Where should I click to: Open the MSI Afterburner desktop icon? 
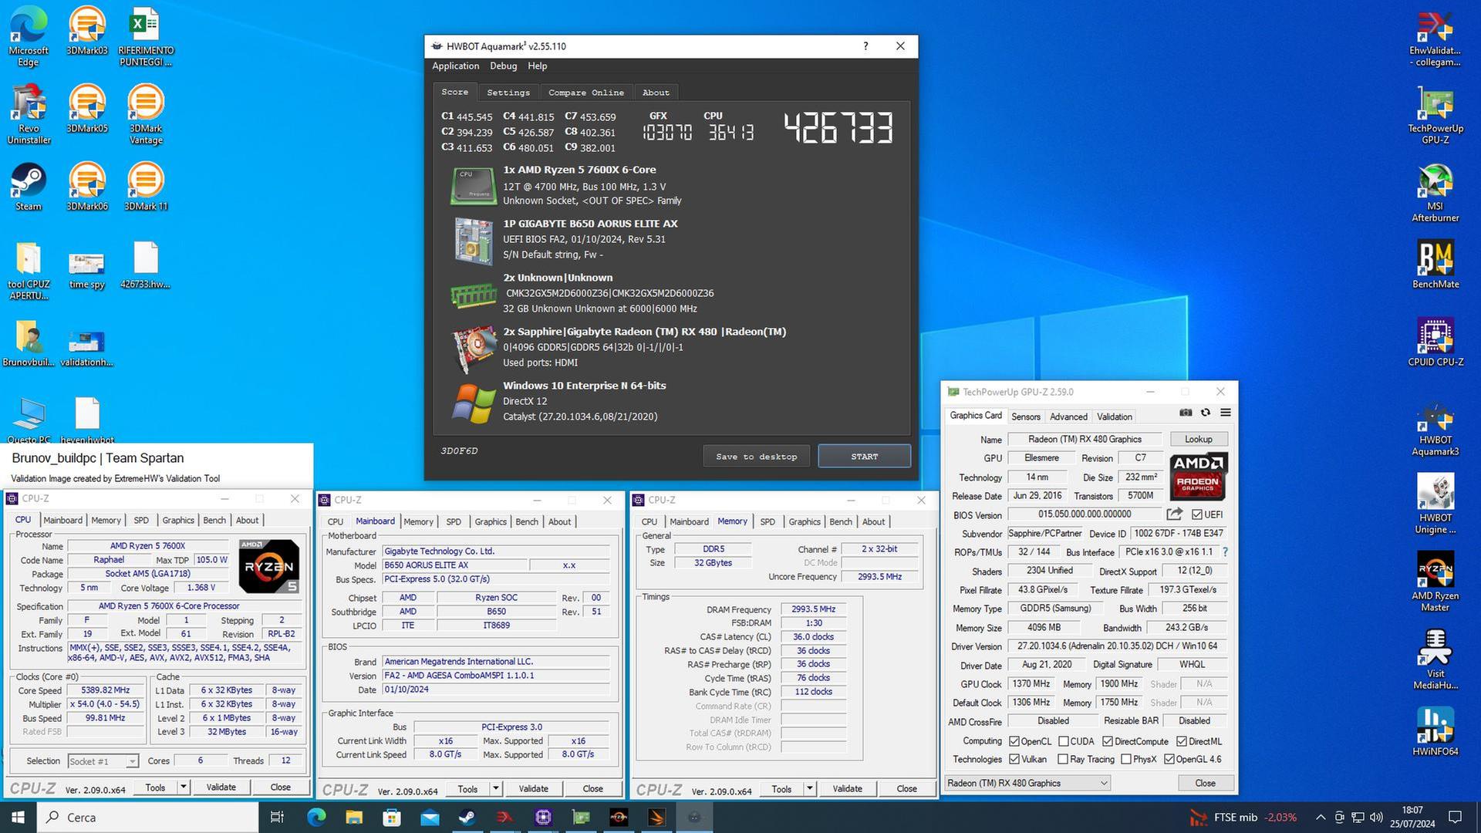[x=1435, y=193]
